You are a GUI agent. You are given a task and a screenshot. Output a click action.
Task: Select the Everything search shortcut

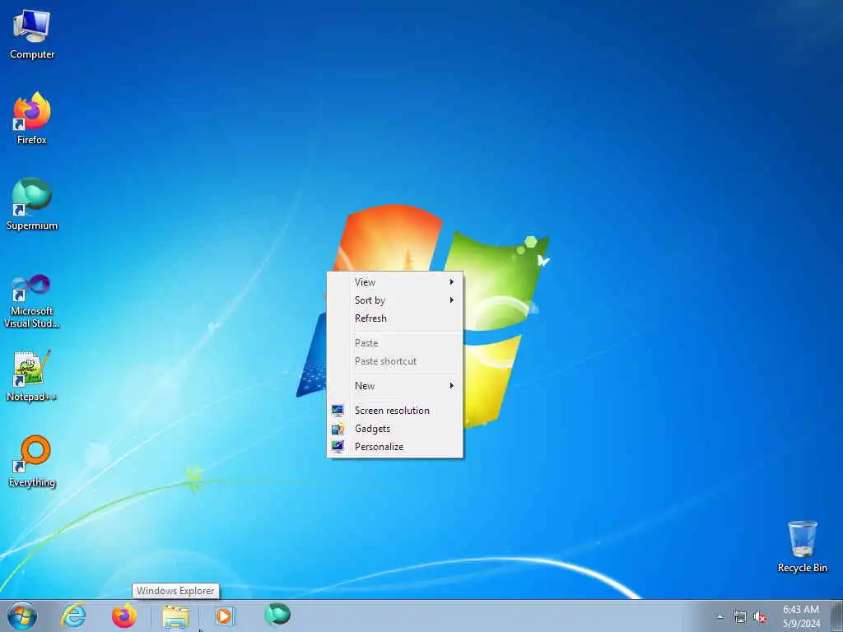tap(32, 462)
